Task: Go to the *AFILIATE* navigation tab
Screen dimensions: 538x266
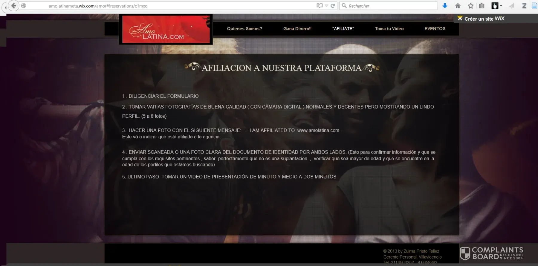Action: point(343,29)
